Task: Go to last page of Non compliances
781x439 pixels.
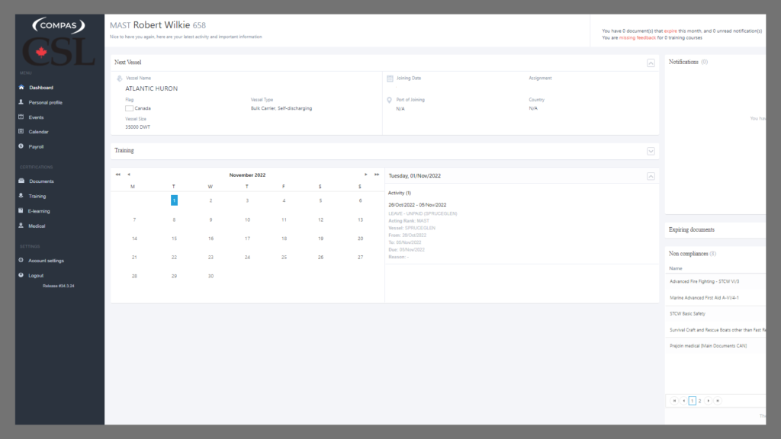Action: pos(718,401)
